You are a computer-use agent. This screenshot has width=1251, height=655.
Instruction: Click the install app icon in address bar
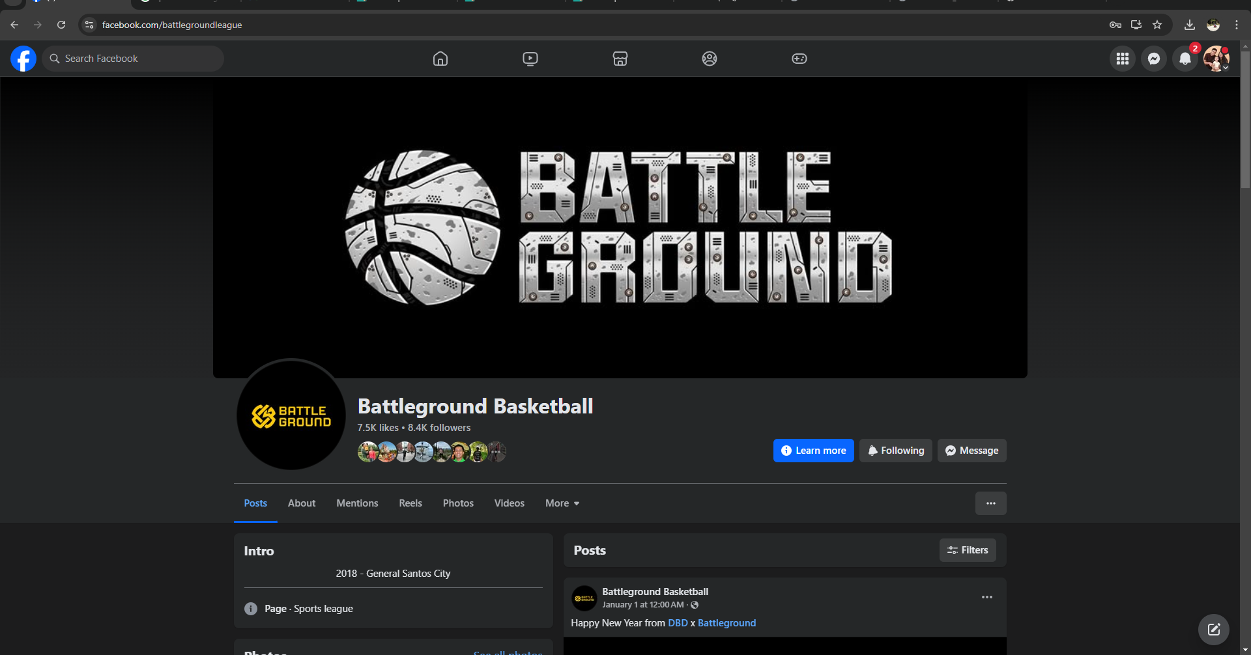1136,25
